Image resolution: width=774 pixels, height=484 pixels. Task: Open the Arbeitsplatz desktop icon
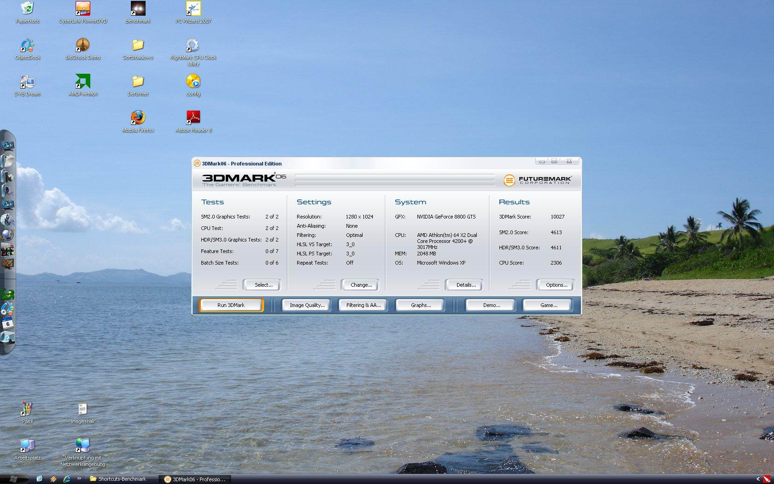coord(27,449)
